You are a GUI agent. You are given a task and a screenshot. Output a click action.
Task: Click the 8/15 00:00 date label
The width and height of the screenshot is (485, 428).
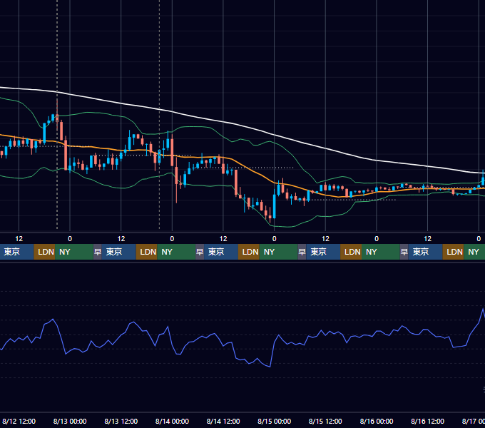pos(274,421)
